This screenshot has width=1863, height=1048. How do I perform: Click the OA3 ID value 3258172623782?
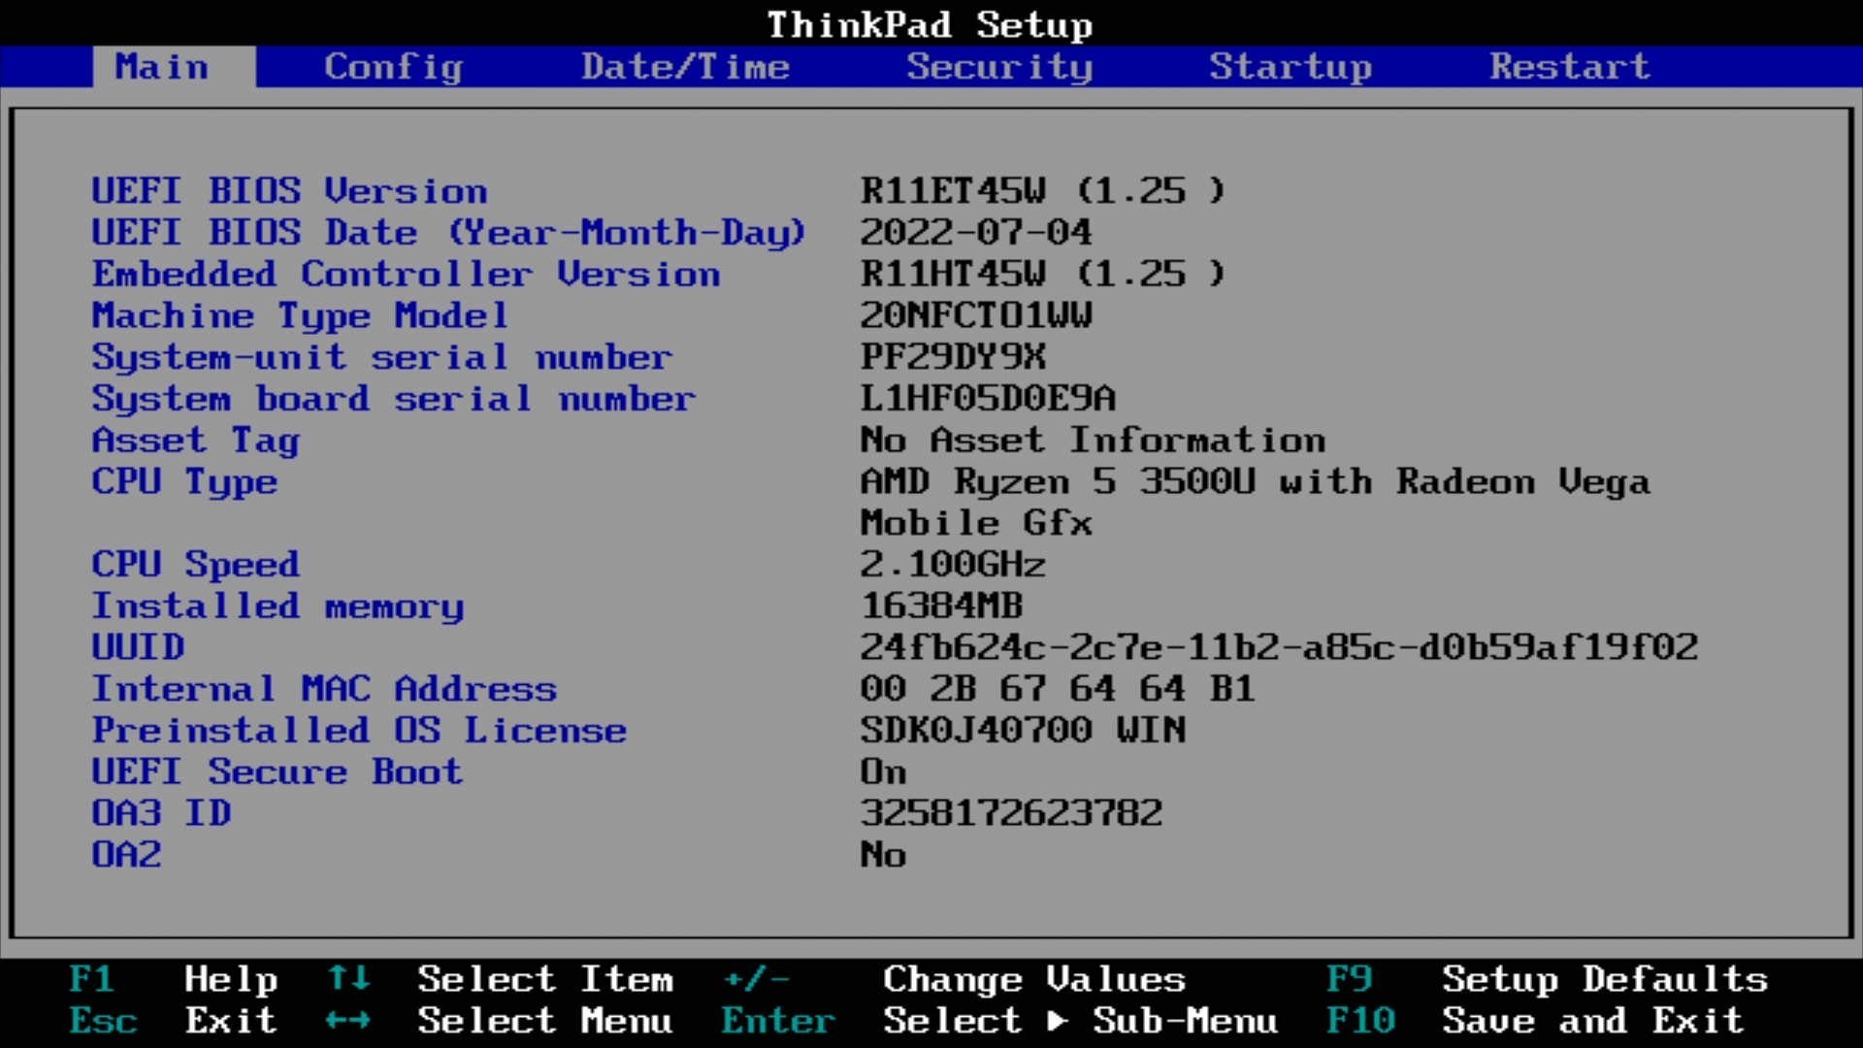pyautogui.click(x=1011, y=814)
